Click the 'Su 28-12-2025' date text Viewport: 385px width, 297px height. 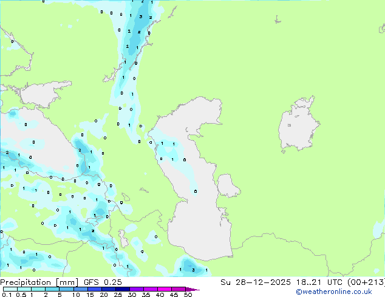pos(256,282)
